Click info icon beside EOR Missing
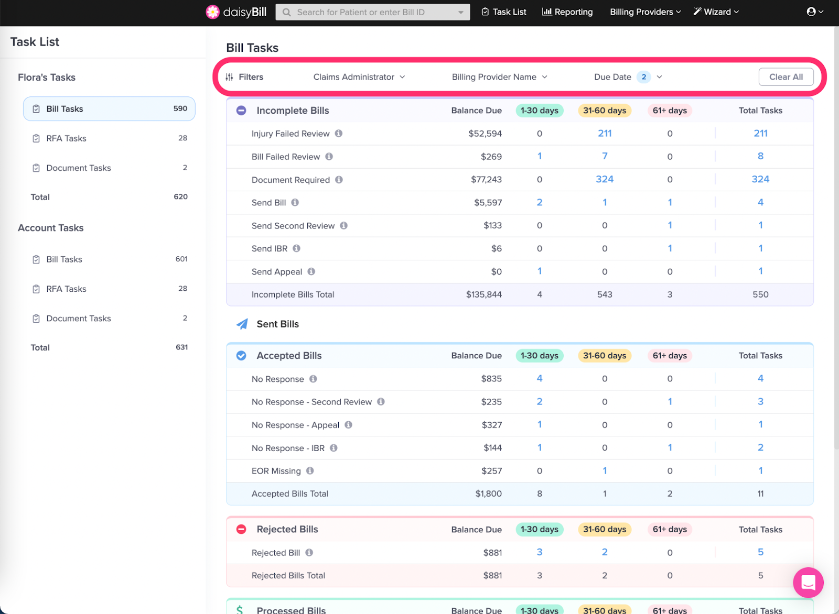This screenshot has height=614, width=839. click(x=310, y=470)
